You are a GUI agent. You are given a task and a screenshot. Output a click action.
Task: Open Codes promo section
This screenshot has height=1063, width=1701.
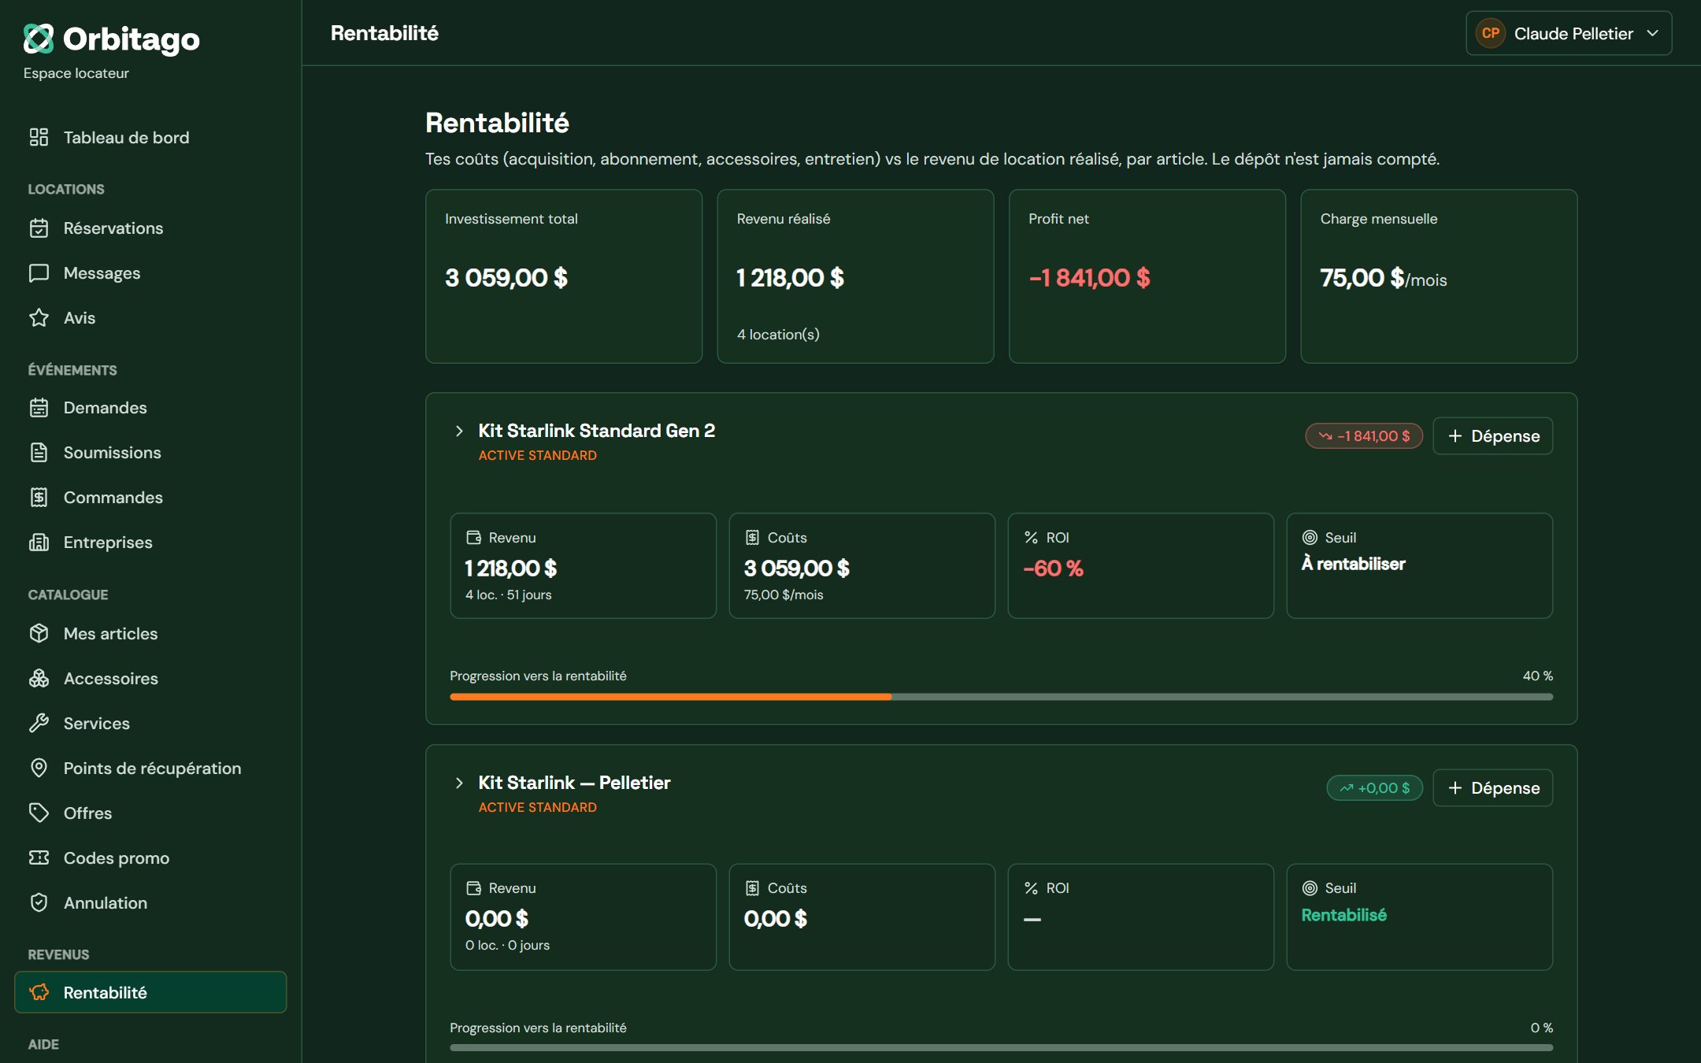(150, 858)
